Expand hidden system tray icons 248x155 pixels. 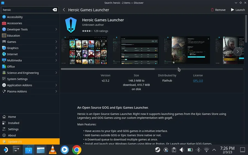[214, 149]
